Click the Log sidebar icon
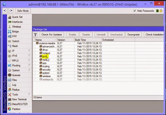 [x=10, y=85]
